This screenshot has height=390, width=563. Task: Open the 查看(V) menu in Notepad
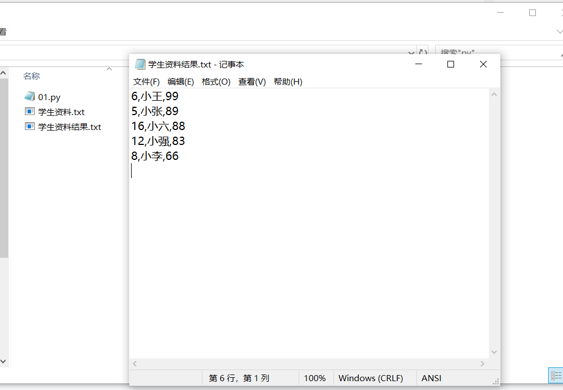coord(252,82)
